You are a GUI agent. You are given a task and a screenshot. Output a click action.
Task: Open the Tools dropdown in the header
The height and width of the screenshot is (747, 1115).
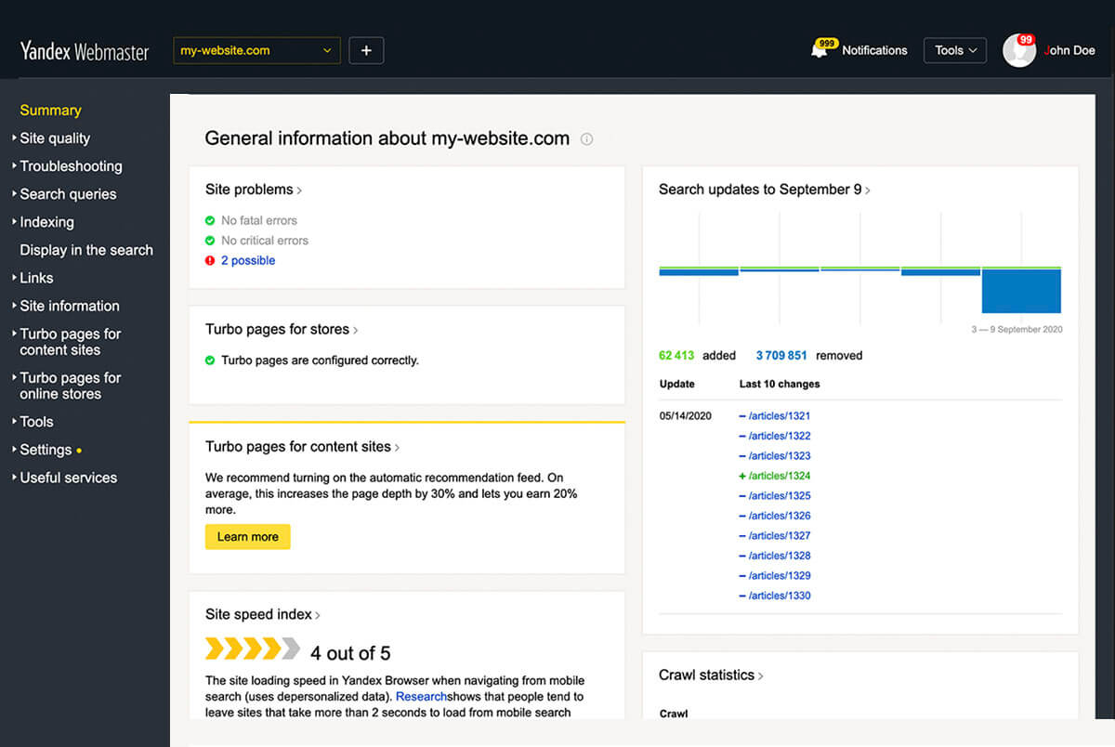pos(954,50)
